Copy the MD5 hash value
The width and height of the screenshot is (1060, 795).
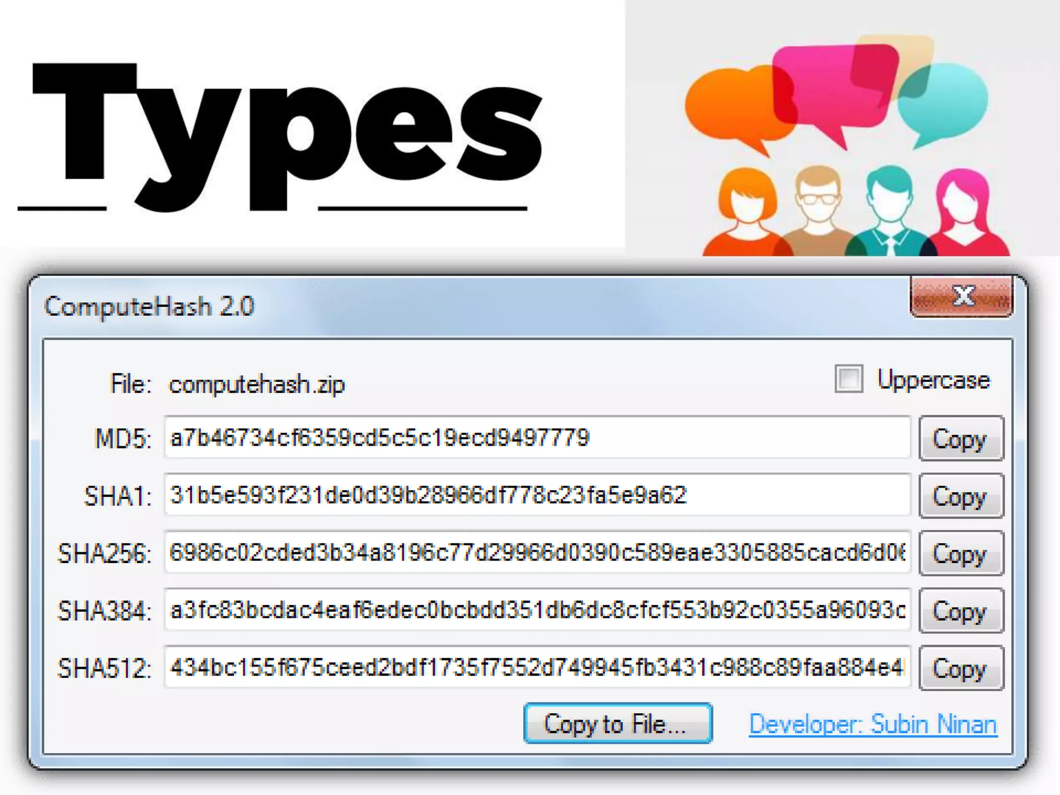[x=961, y=438]
